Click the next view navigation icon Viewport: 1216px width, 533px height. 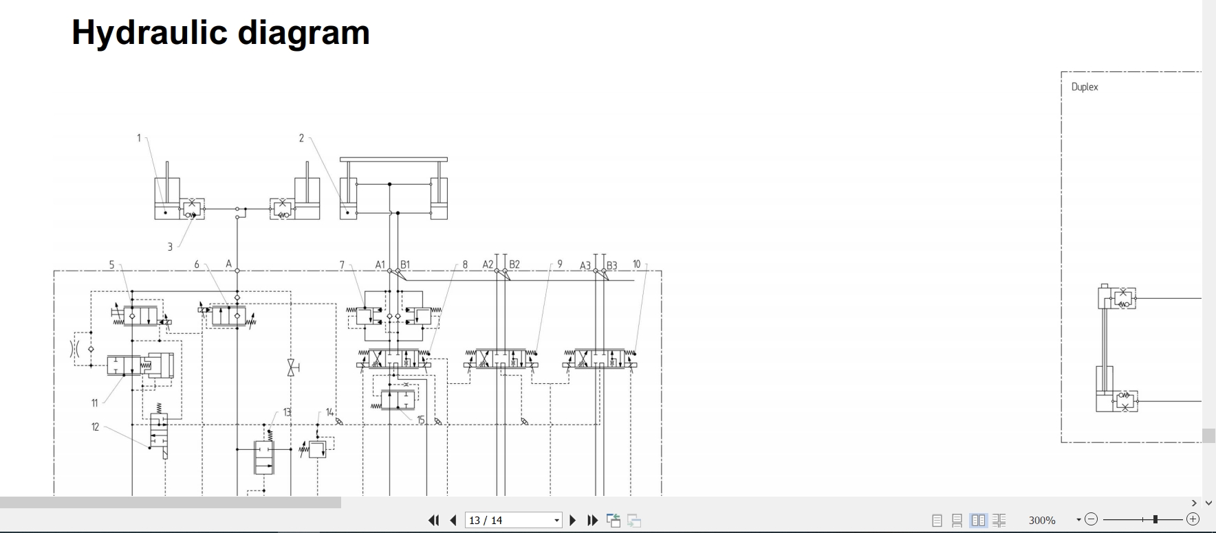(634, 521)
